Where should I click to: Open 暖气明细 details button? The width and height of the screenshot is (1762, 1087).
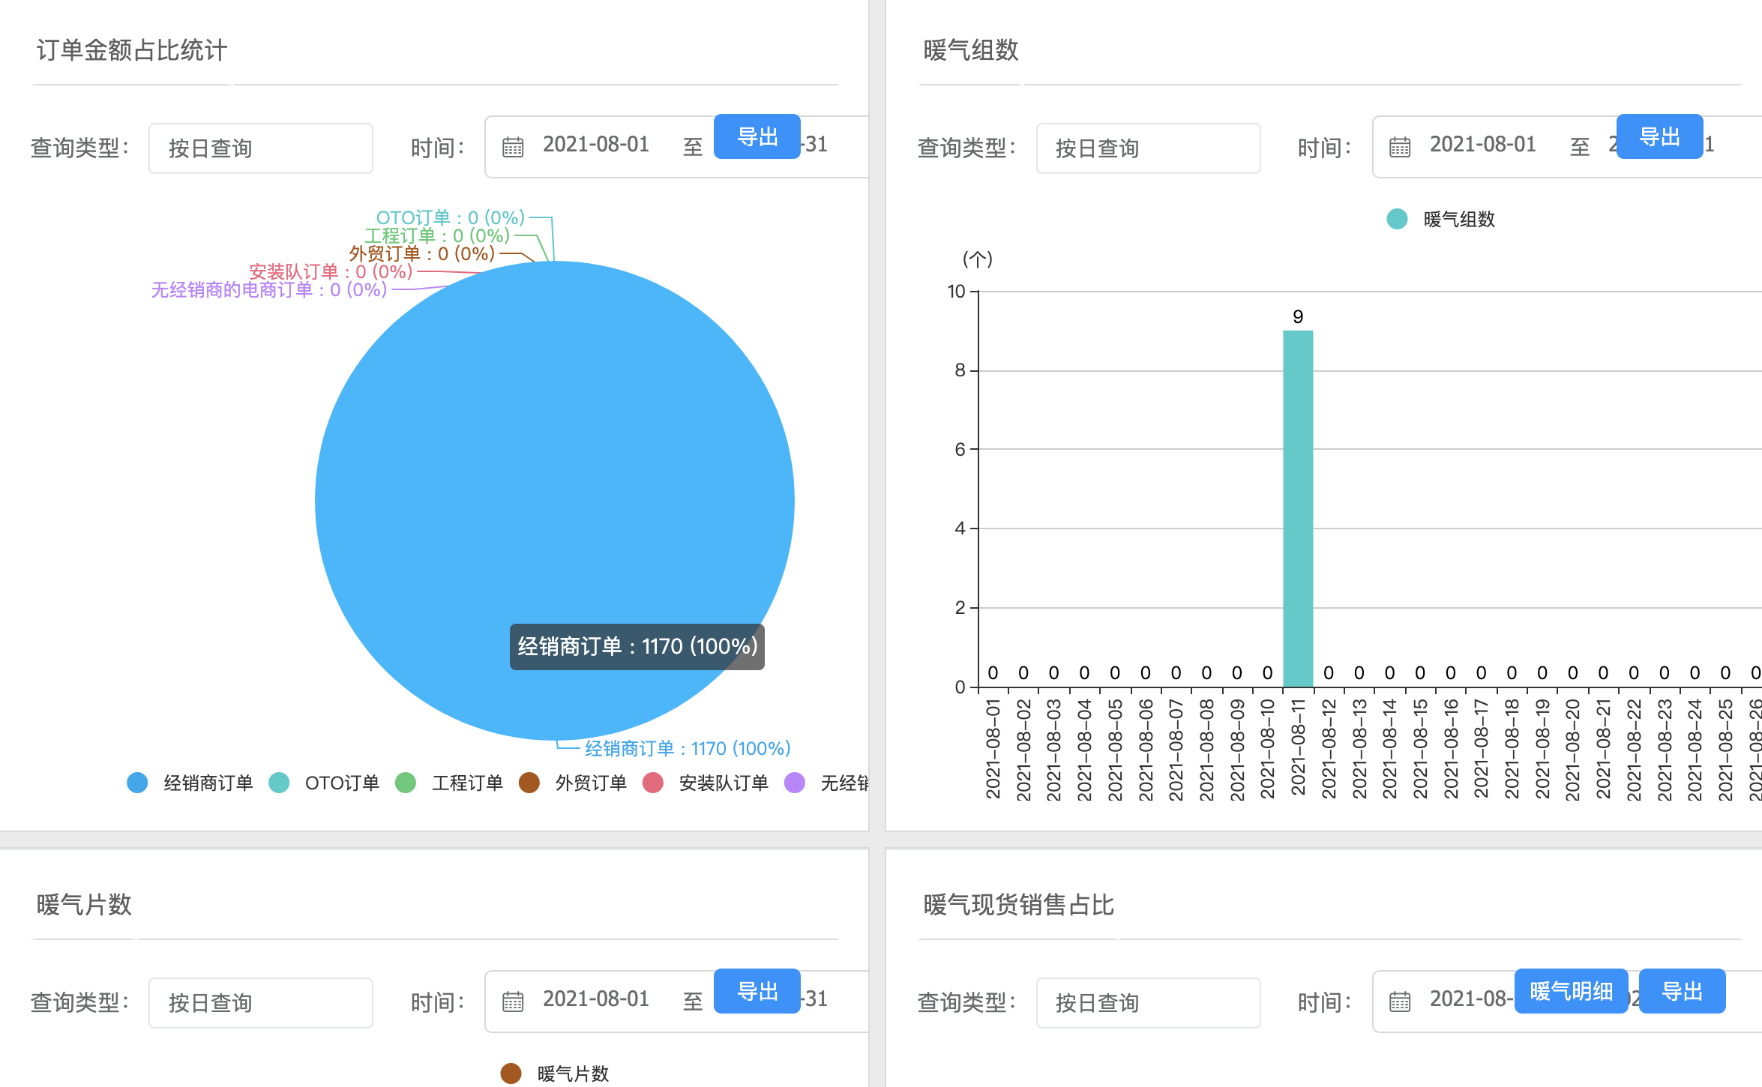coord(1571,991)
